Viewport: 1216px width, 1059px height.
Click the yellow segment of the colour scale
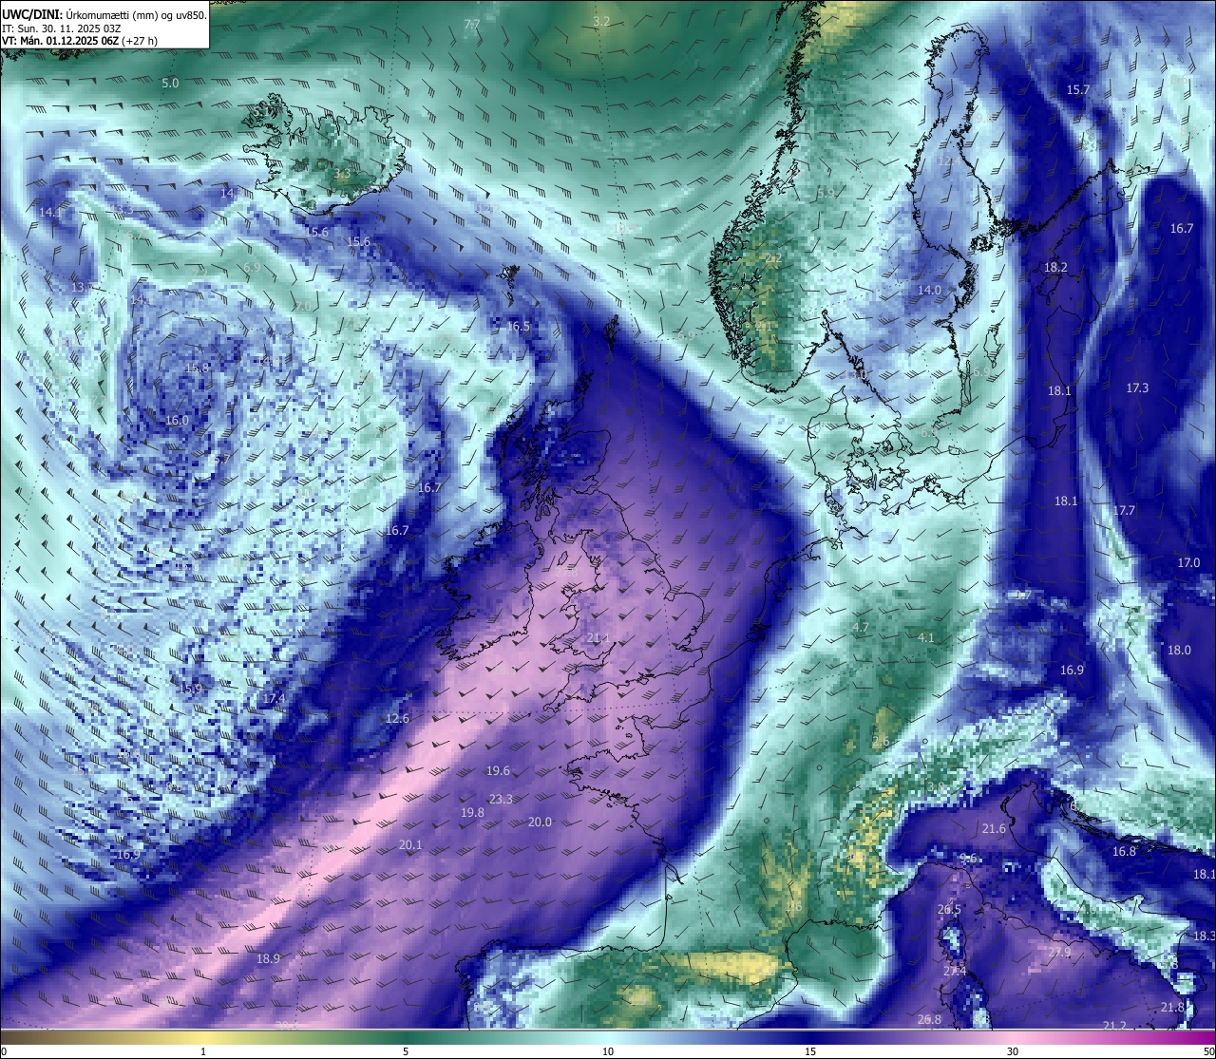pos(204,1037)
